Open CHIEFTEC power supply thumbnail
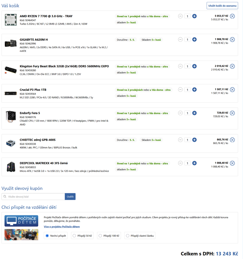This screenshot has height=259, width=243. 11,143
